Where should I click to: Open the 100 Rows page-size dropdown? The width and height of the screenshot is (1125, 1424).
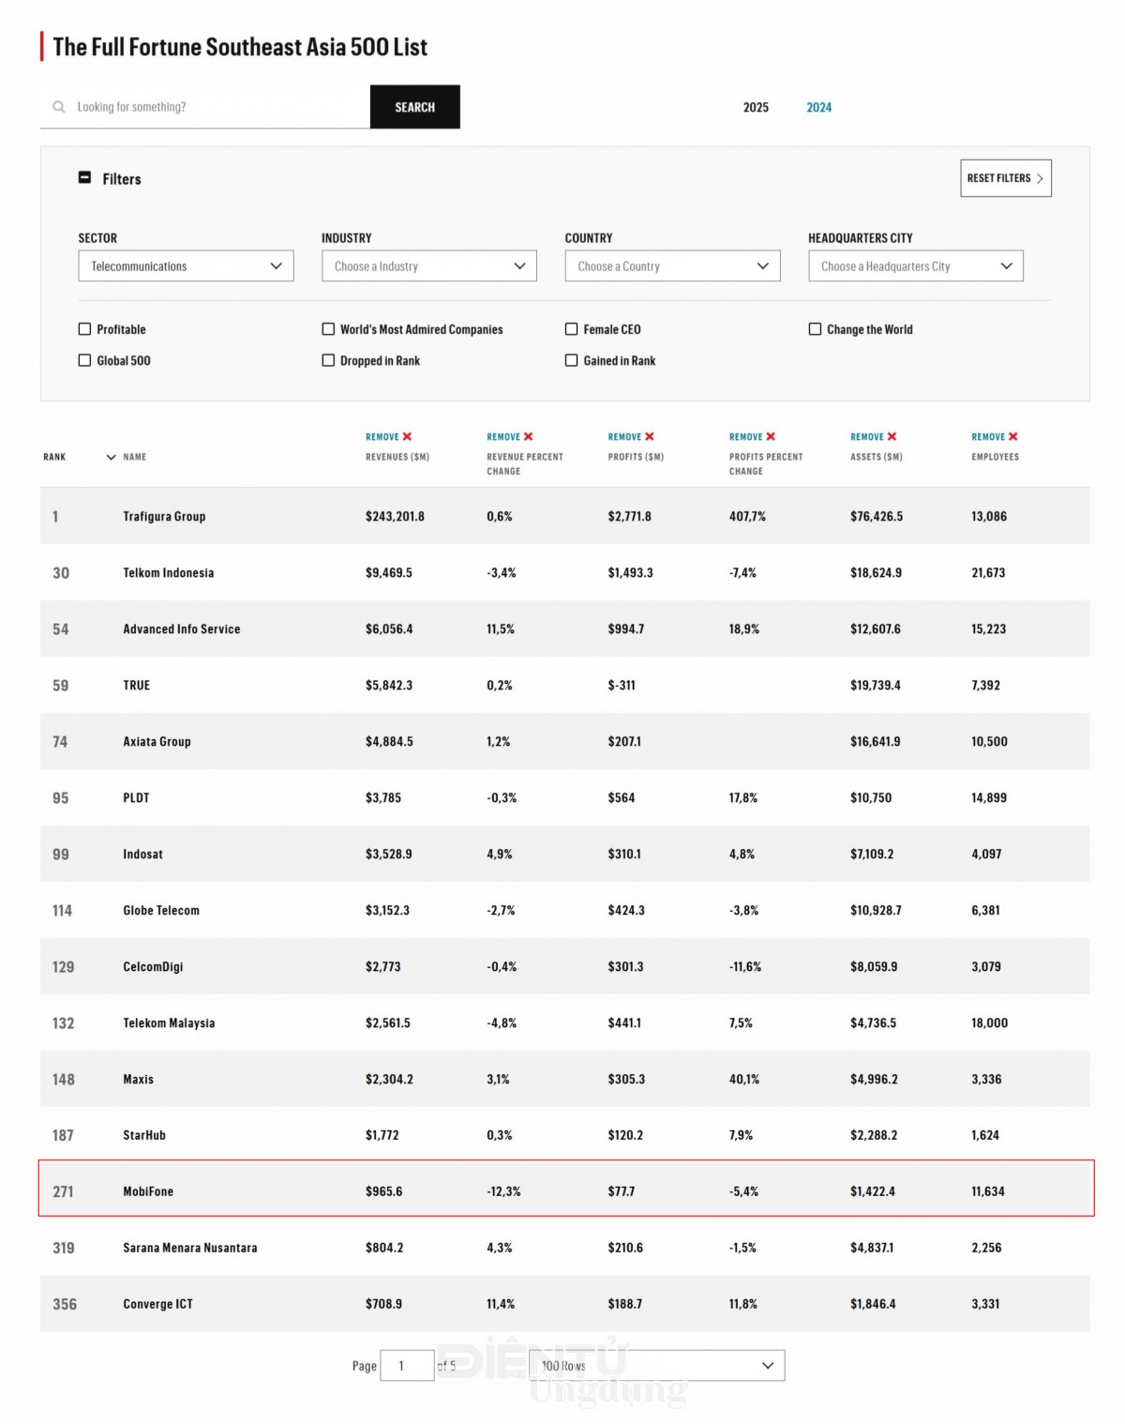click(x=656, y=1366)
